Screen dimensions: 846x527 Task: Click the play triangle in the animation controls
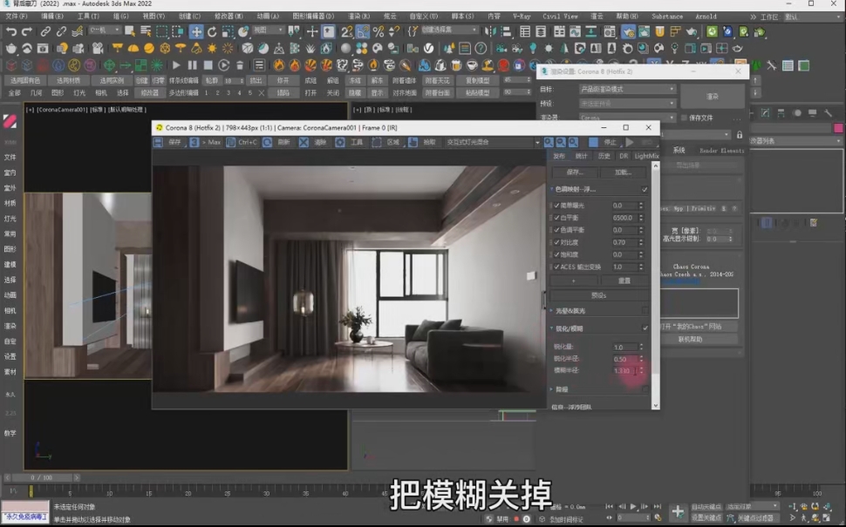click(633, 506)
